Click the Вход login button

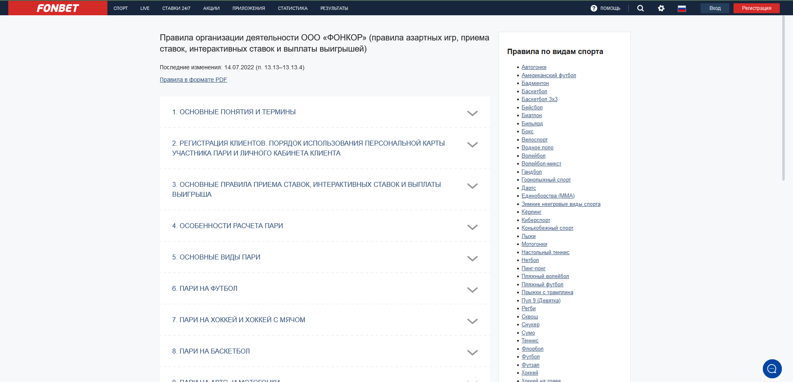tap(715, 8)
